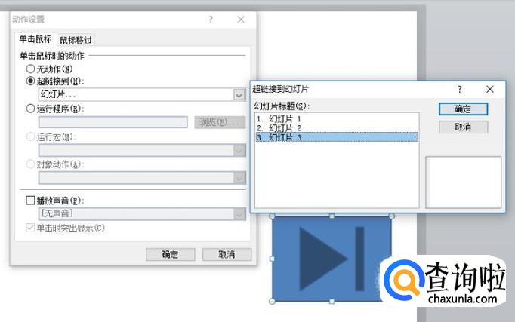Click 取消 in the 动作设置 dialog
This screenshot has width=515, height=322.
click(227, 254)
